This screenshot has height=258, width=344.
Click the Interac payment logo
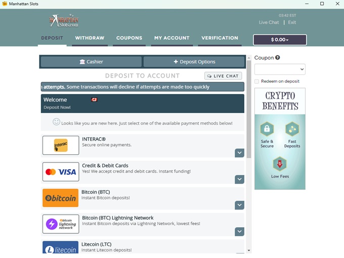[61, 145]
